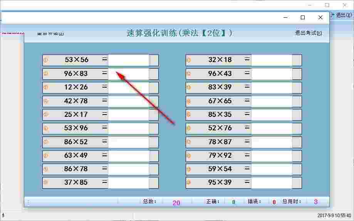Focus the answer box for 52×76
Viewport: 354px width, 221px height.
272,128
